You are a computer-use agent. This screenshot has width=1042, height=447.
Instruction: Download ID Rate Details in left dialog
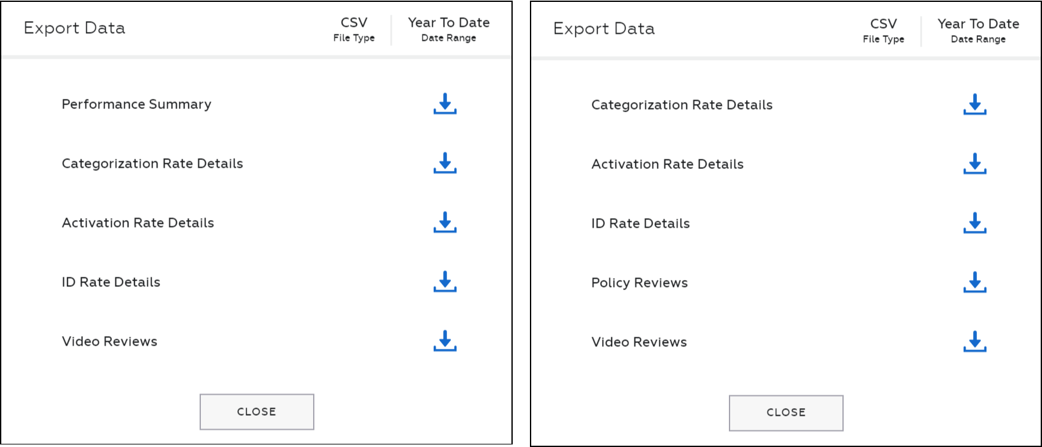coord(444,281)
